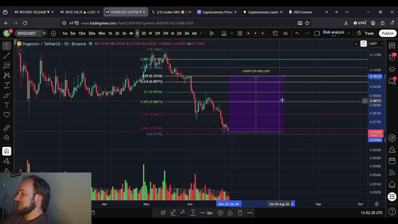
Task: Open candlestick chart style selector
Action: tap(211, 33)
